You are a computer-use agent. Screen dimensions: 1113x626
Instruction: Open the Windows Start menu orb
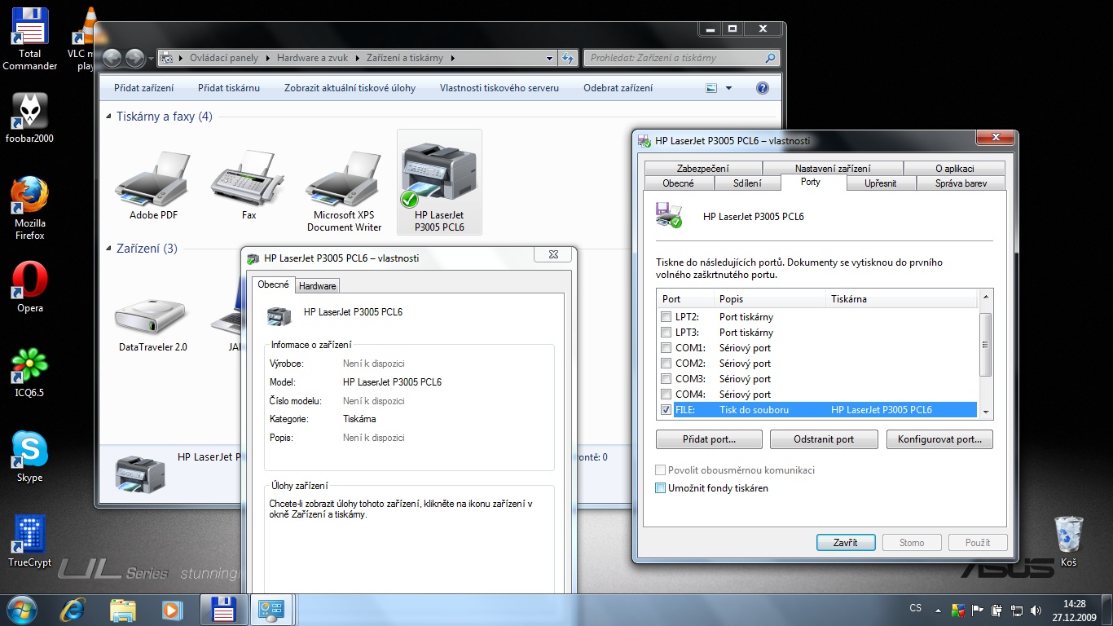(x=21, y=610)
